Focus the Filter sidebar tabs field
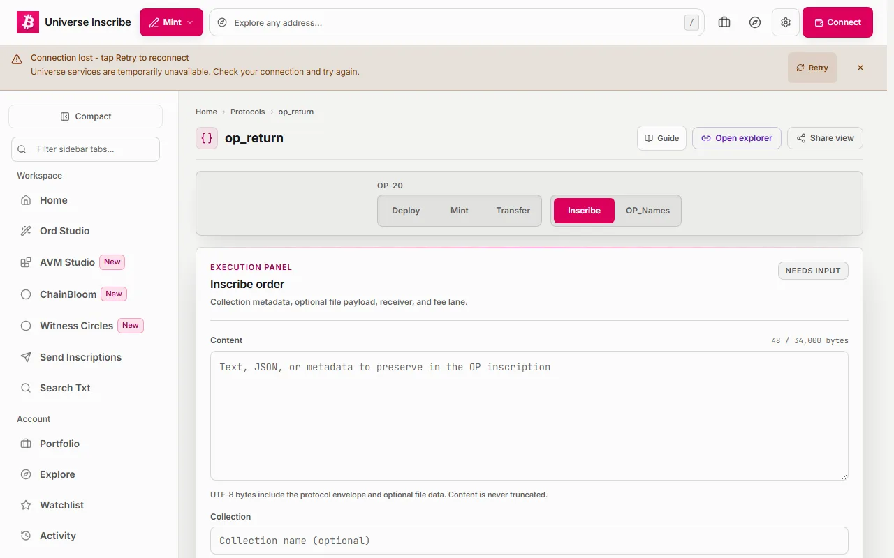 click(x=85, y=149)
